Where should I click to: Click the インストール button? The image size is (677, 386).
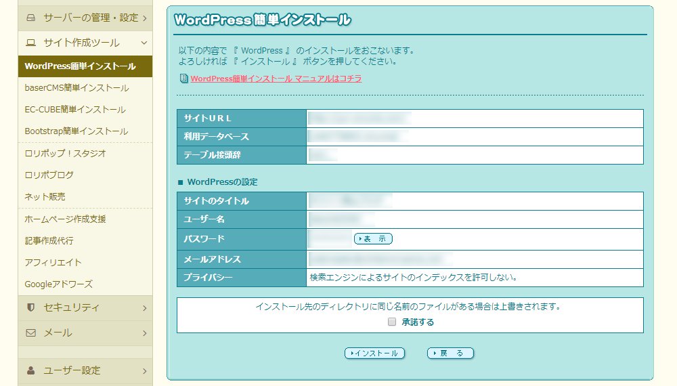[374, 353]
